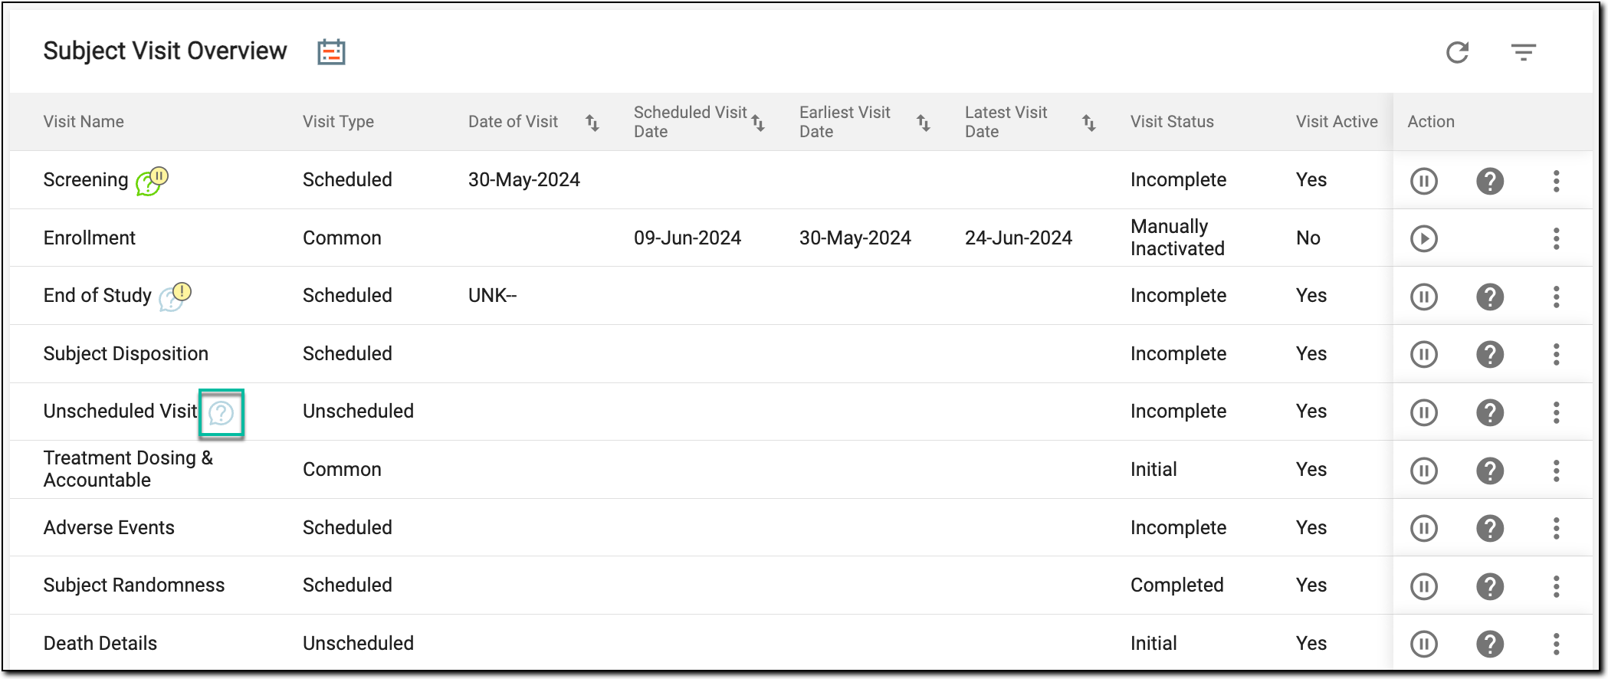Open the query icon next to Screening

[152, 181]
